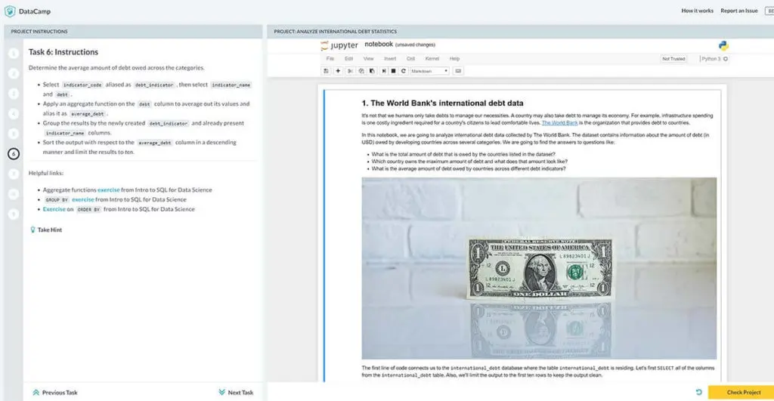774x401 pixels.
Task: Click the Jupyter logo in the notebook header
Action: (339, 45)
